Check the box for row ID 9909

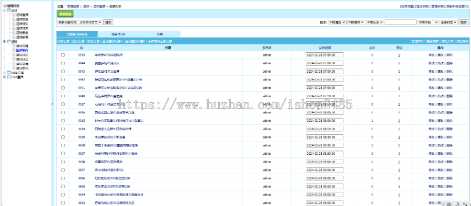point(63,137)
